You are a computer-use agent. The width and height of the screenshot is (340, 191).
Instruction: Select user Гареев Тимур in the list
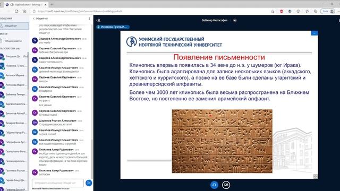[x=14, y=180]
